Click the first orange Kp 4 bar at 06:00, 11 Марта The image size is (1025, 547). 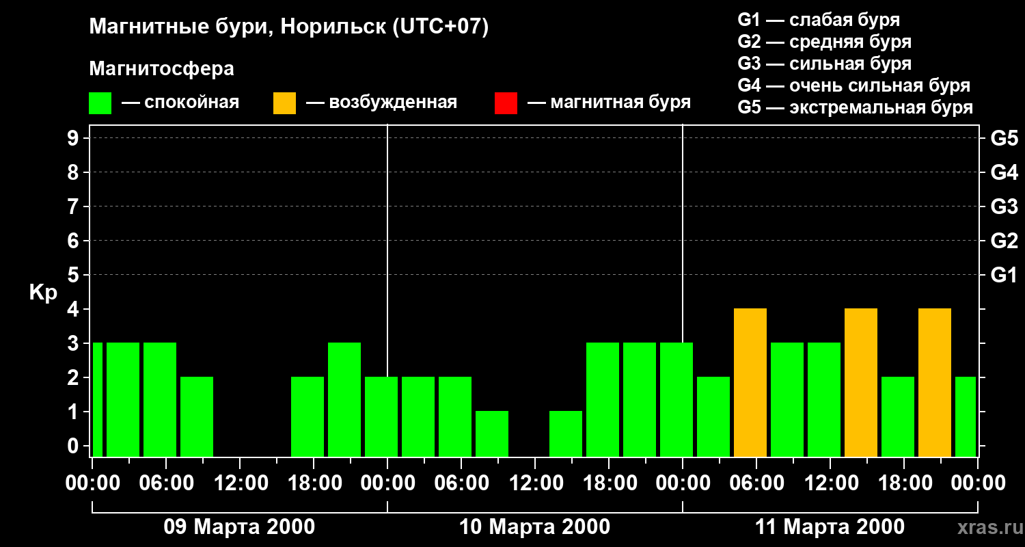coord(750,382)
